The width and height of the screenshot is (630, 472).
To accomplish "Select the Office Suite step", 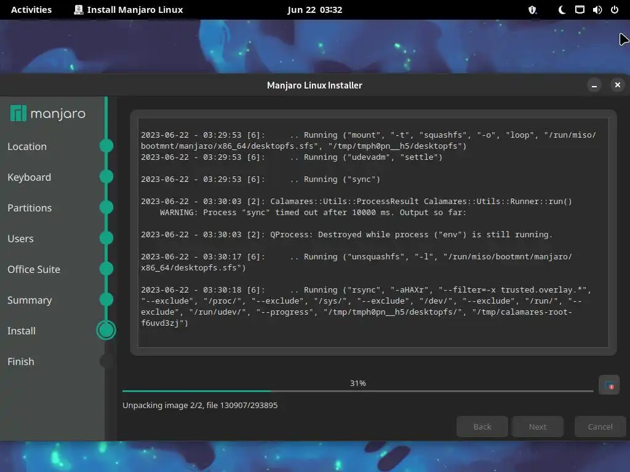I will pos(34,269).
